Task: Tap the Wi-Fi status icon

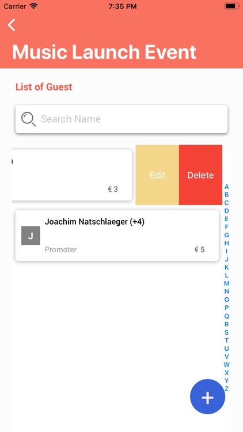Action: (x=33, y=6)
